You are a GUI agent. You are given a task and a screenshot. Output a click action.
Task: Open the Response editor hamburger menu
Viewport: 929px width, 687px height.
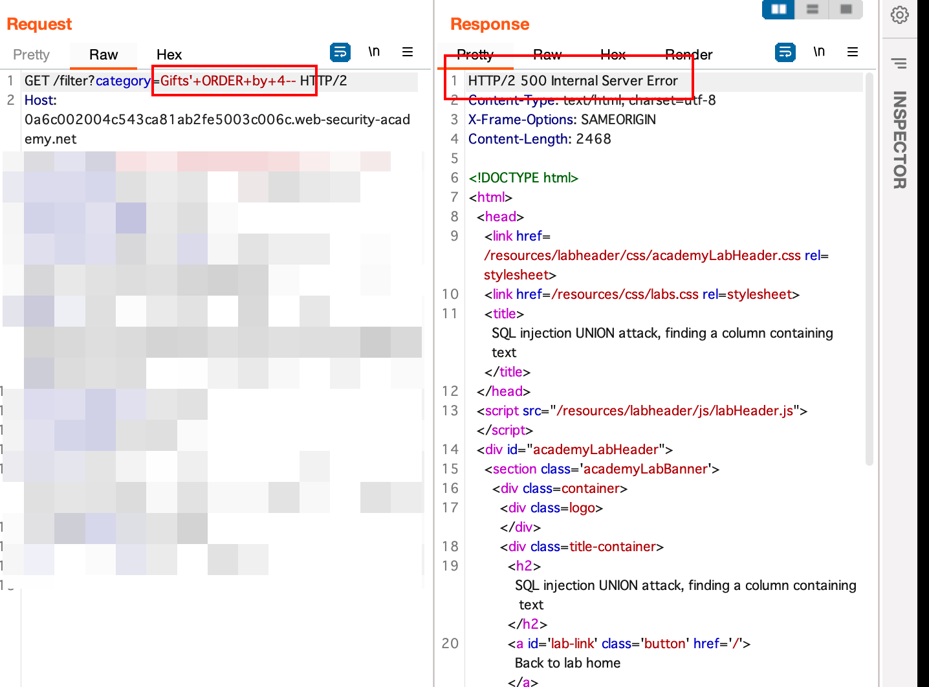853,52
